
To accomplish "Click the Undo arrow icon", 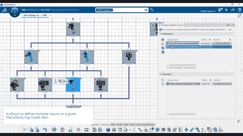I will [x=45, y=130].
